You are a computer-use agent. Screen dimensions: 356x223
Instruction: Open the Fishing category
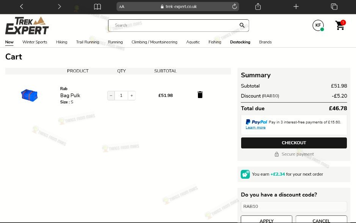click(x=215, y=42)
